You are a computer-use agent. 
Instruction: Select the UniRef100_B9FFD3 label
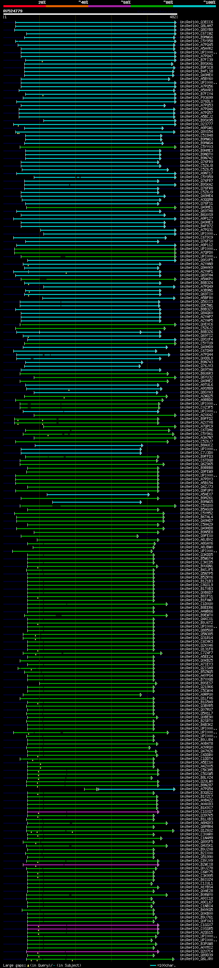[x=196, y=457]
